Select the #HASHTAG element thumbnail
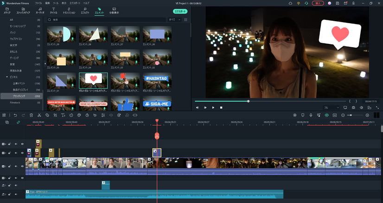 157,80
